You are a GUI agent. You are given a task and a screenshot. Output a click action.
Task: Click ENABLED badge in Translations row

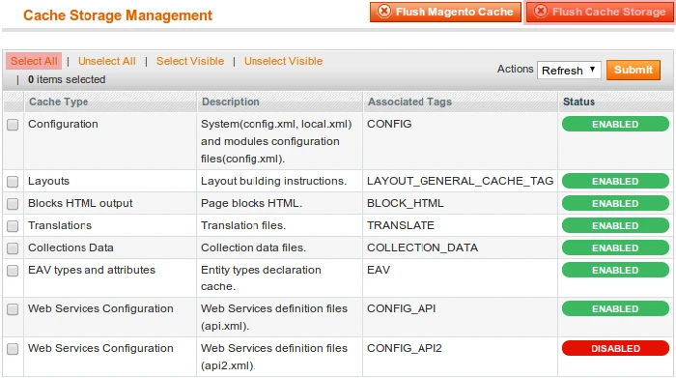click(615, 225)
